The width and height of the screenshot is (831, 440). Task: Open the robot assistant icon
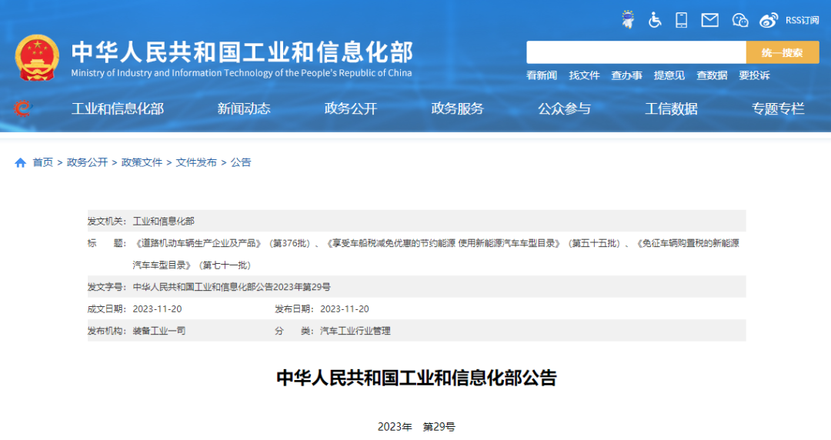(x=628, y=19)
